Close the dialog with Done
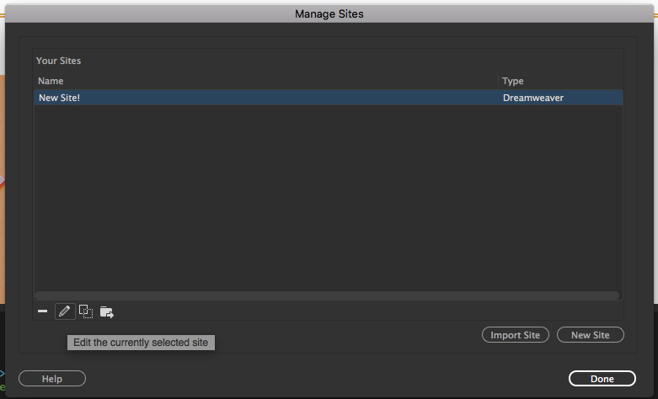The width and height of the screenshot is (658, 399). click(602, 379)
